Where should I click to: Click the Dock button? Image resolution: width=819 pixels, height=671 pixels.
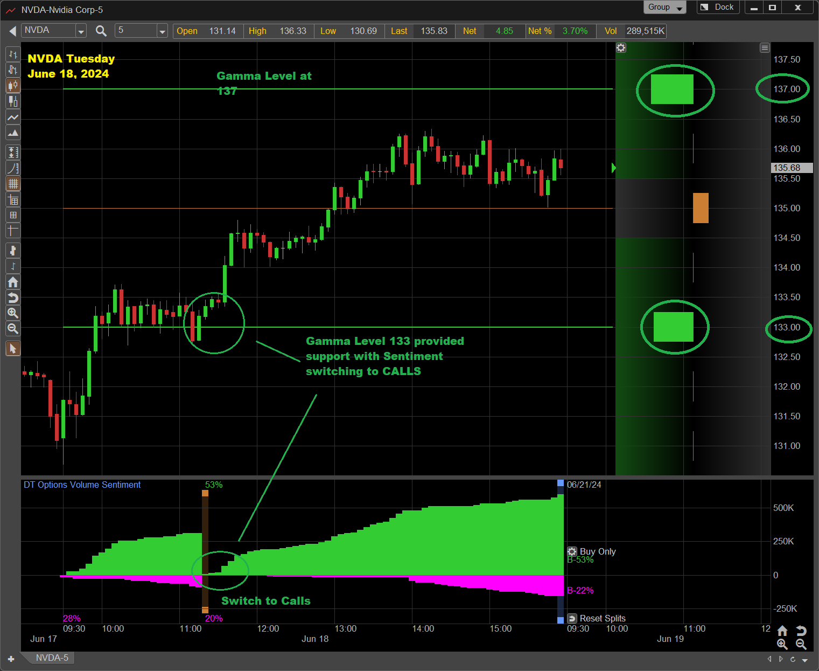point(718,7)
